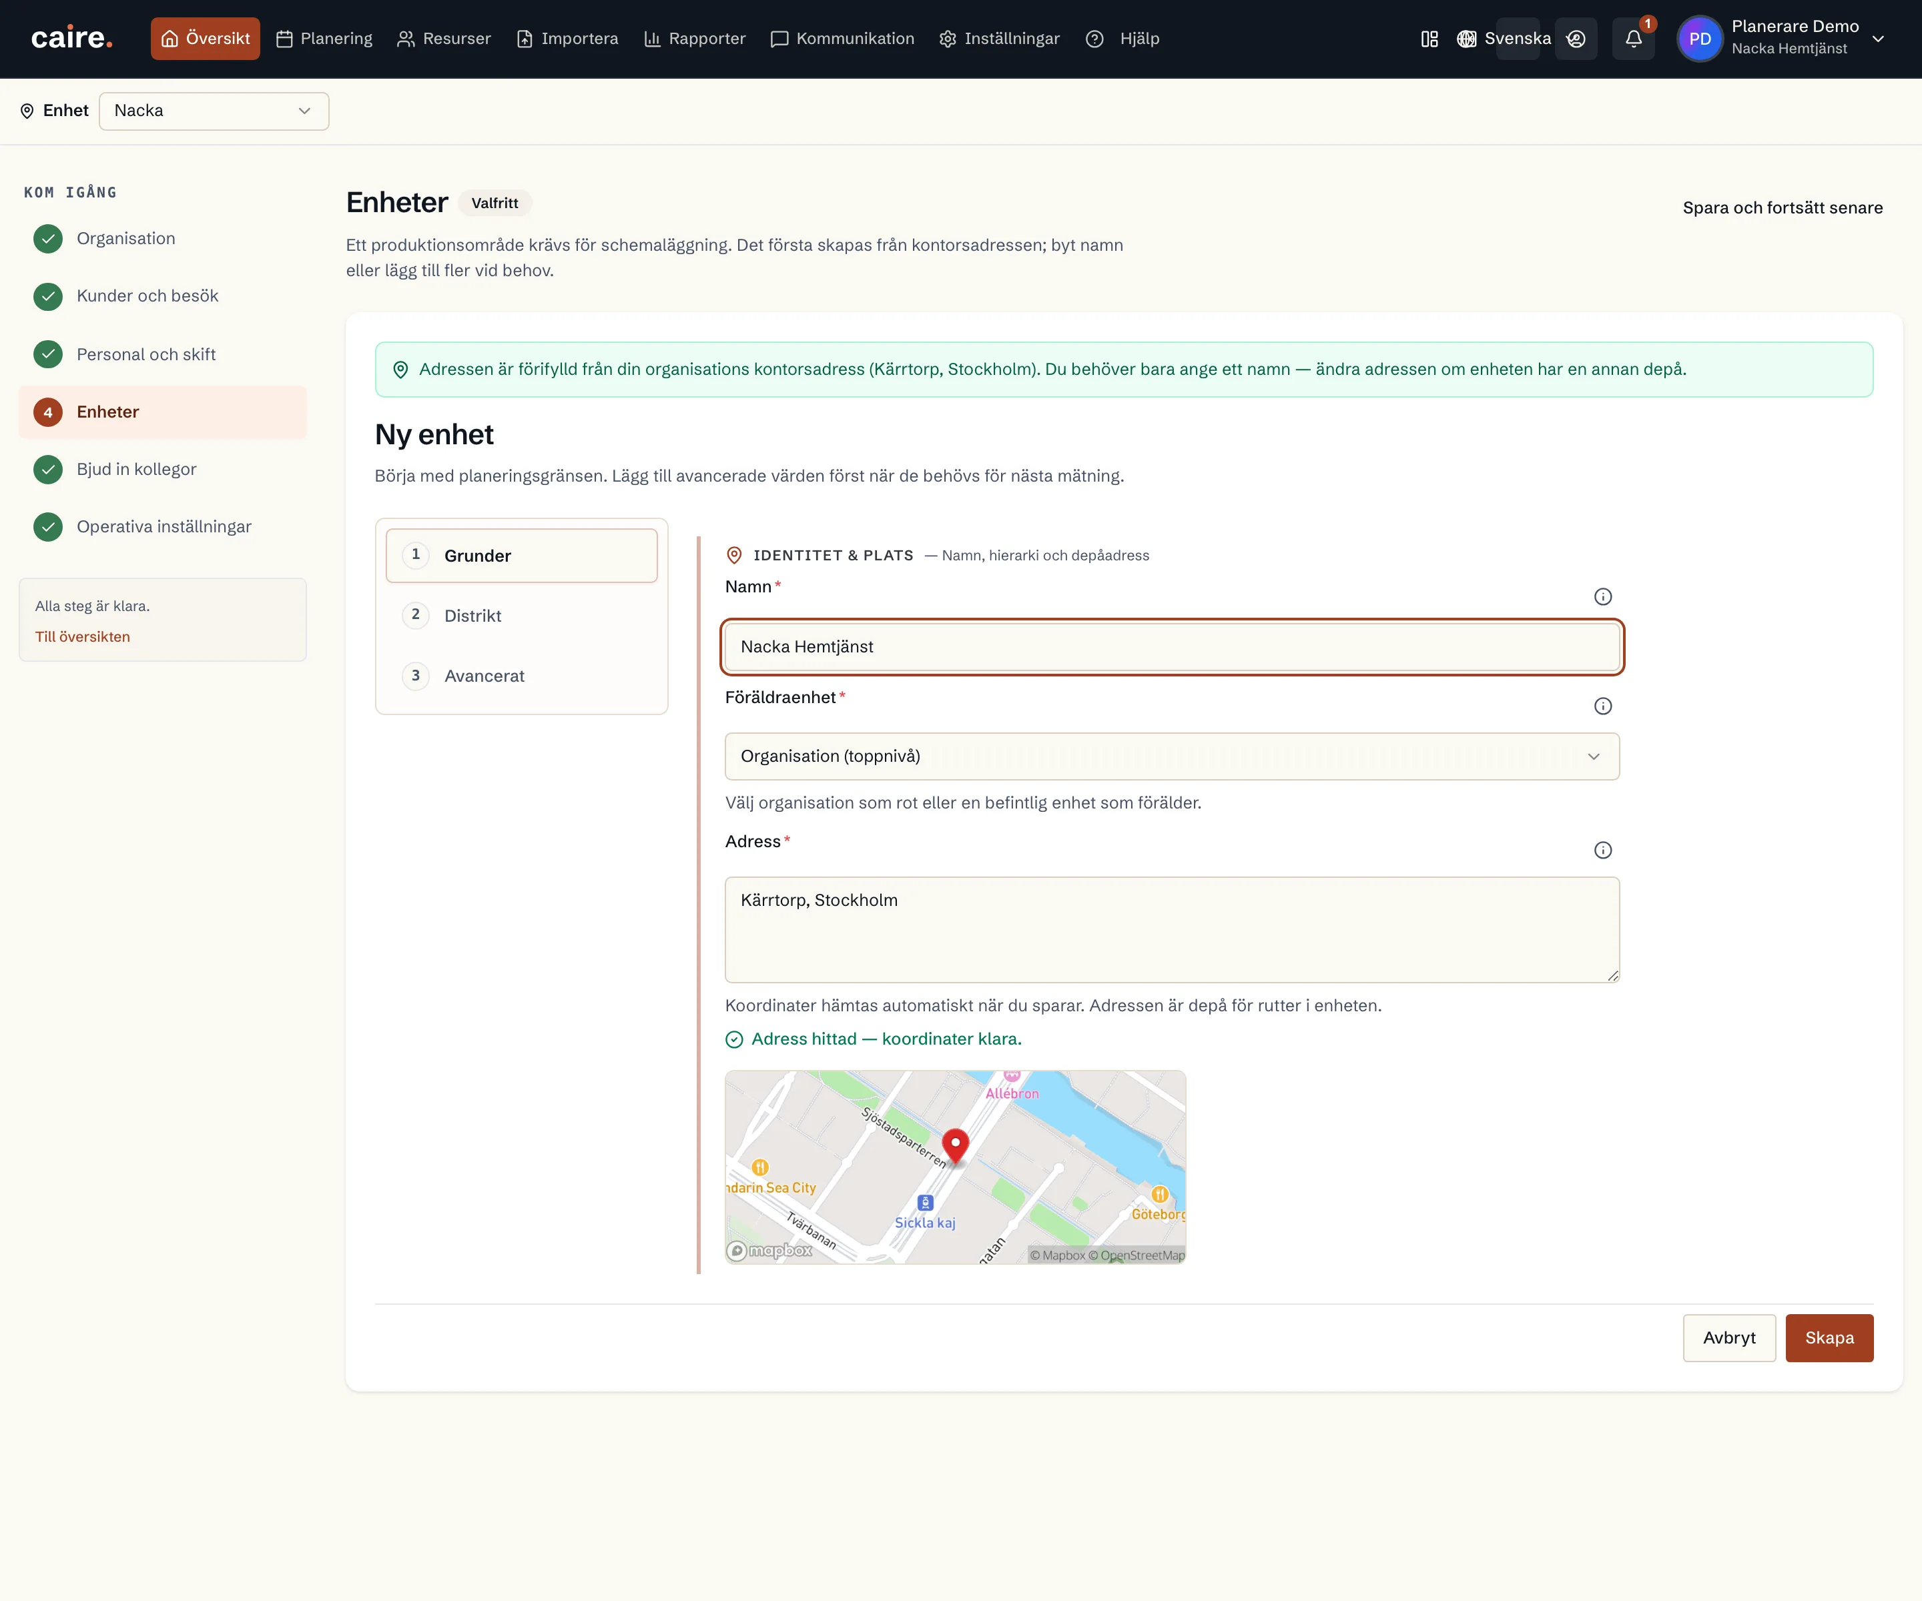
Task: Open the Enhet Nacka dropdown
Action: click(214, 111)
